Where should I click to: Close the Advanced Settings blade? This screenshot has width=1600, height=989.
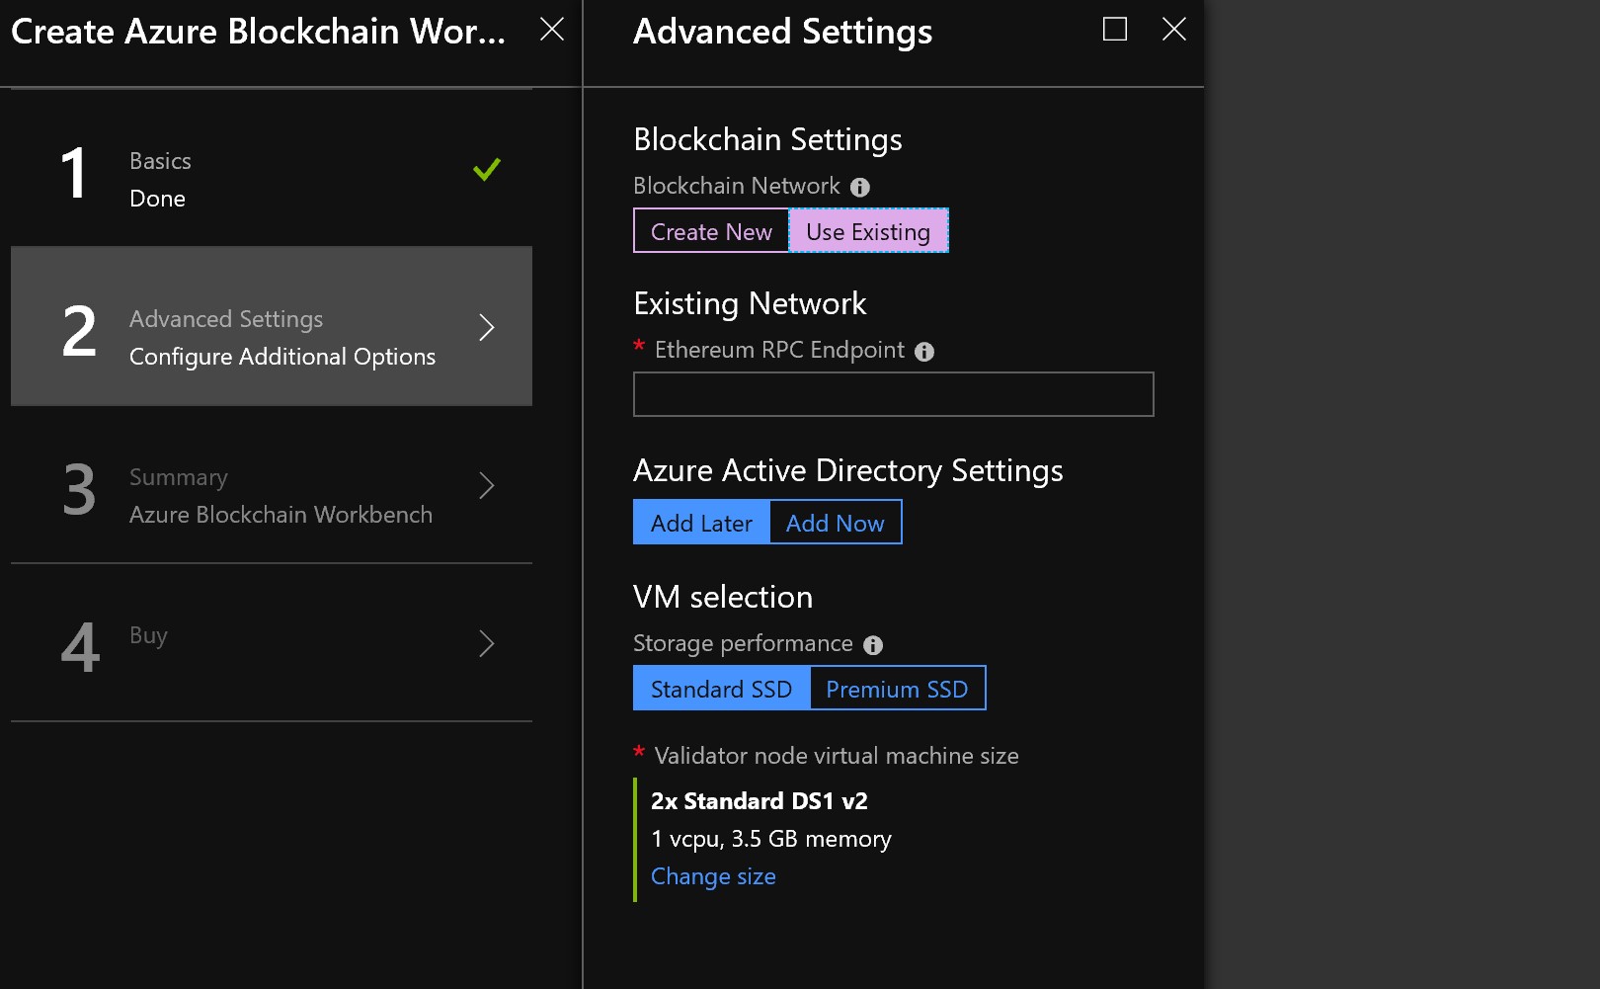[1174, 30]
